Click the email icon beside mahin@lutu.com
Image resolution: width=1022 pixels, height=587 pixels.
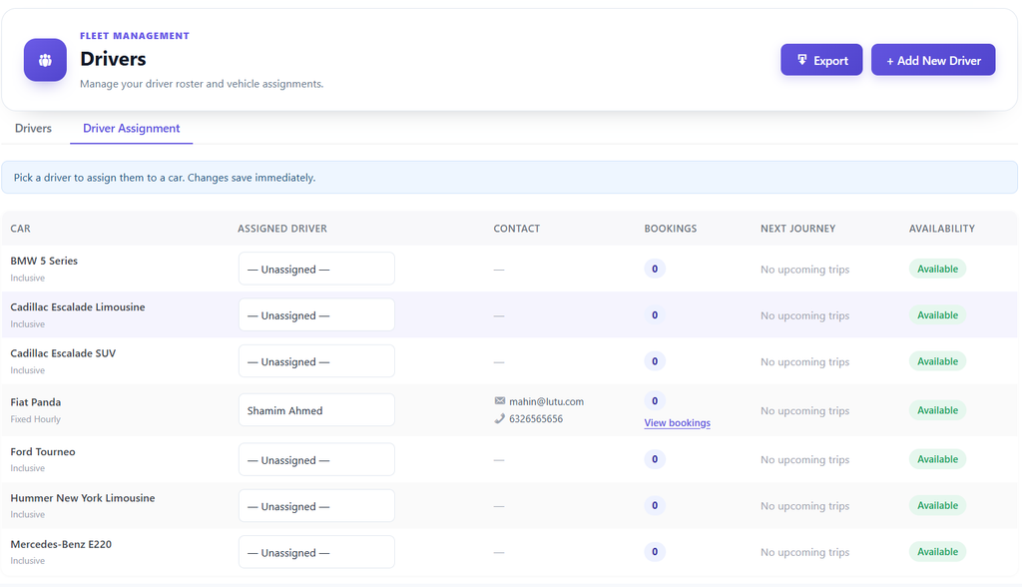(x=500, y=401)
